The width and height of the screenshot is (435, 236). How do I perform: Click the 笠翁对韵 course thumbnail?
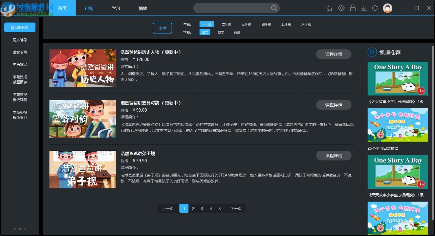pos(83,119)
